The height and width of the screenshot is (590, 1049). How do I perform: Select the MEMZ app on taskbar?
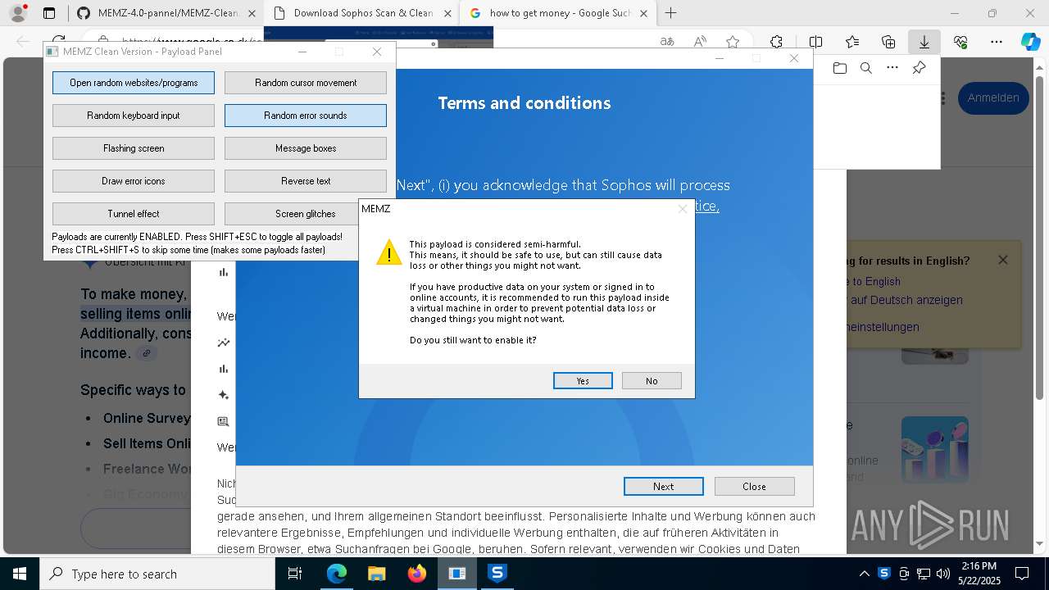[x=456, y=574]
